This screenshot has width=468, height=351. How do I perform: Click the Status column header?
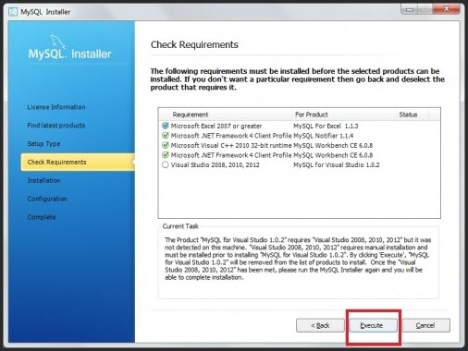point(412,115)
